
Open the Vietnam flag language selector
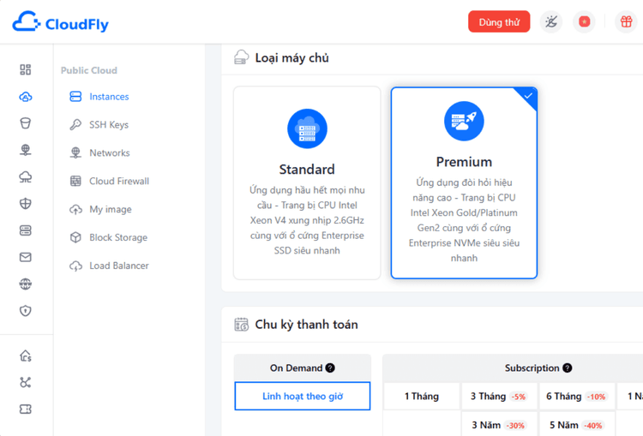pos(585,22)
